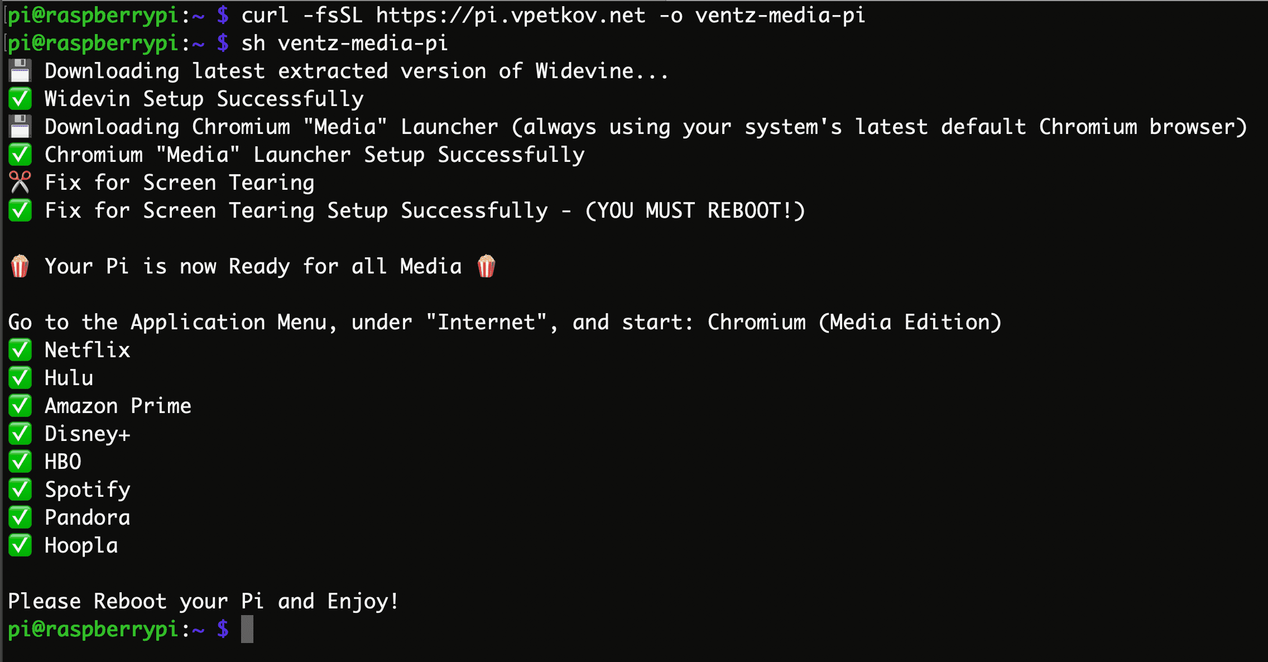Click the "Chromium (Media Edition)" text
The width and height of the screenshot is (1268, 662).
854,322
